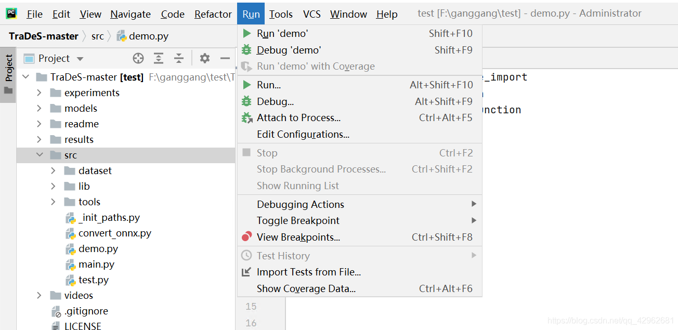Open the View menu
678x330 pixels.
click(x=90, y=14)
